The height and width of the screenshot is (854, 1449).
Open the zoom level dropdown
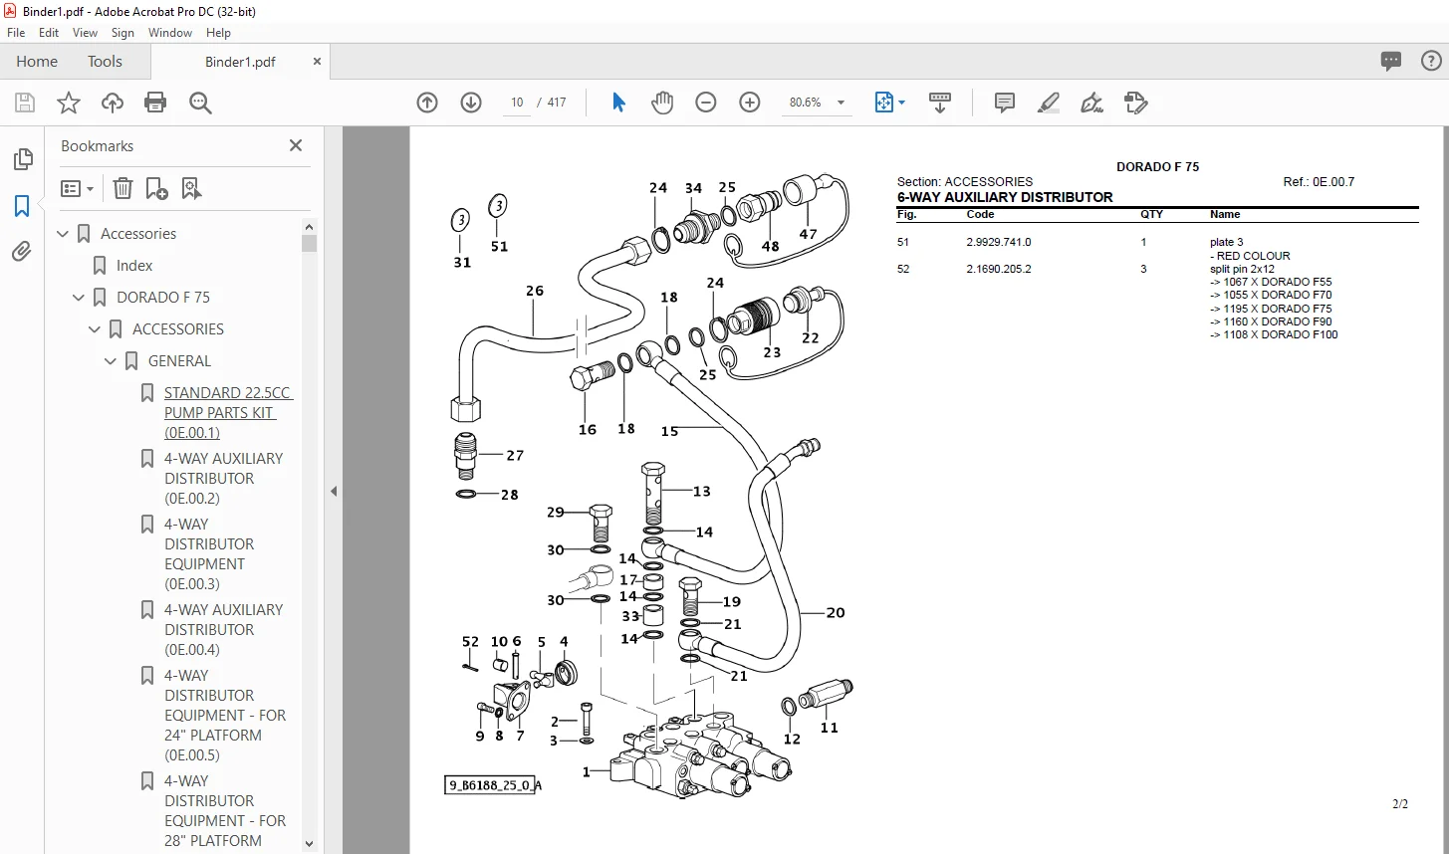coord(842,103)
